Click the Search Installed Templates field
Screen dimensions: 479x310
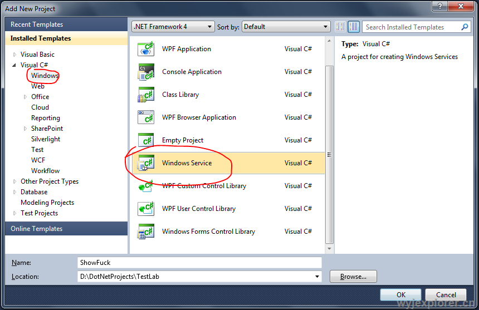pyautogui.click(x=412, y=27)
